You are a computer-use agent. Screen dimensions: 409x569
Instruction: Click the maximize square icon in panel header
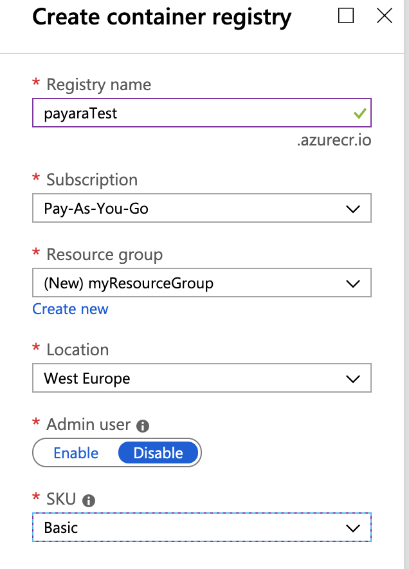click(x=346, y=16)
